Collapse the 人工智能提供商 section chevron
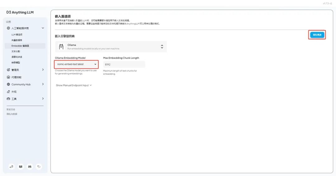The width and height of the screenshot is (336, 176). pyautogui.click(x=43, y=28)
